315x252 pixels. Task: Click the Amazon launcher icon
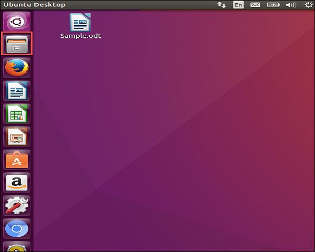pos(17,183)
